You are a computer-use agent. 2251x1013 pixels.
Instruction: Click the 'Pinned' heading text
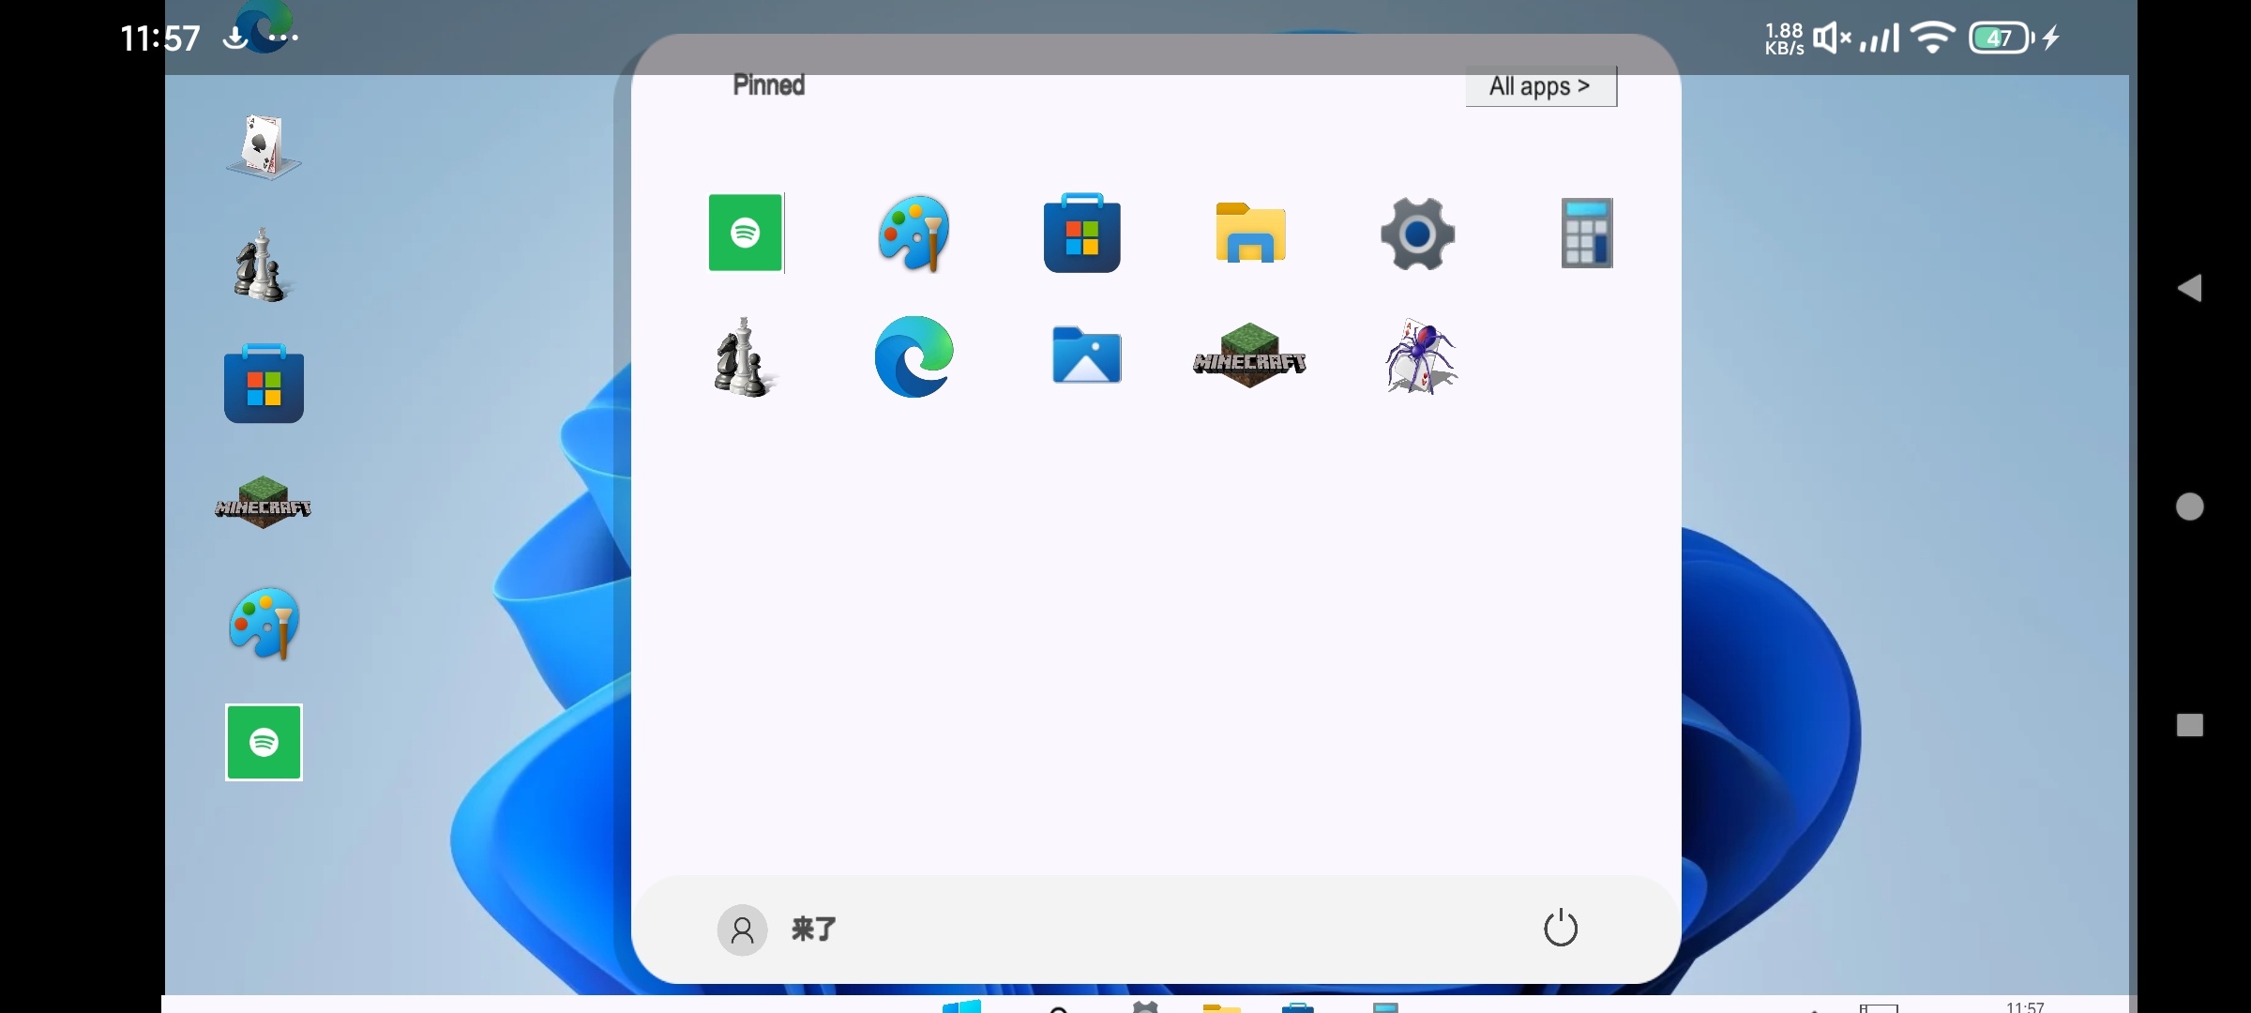[768, 85]
